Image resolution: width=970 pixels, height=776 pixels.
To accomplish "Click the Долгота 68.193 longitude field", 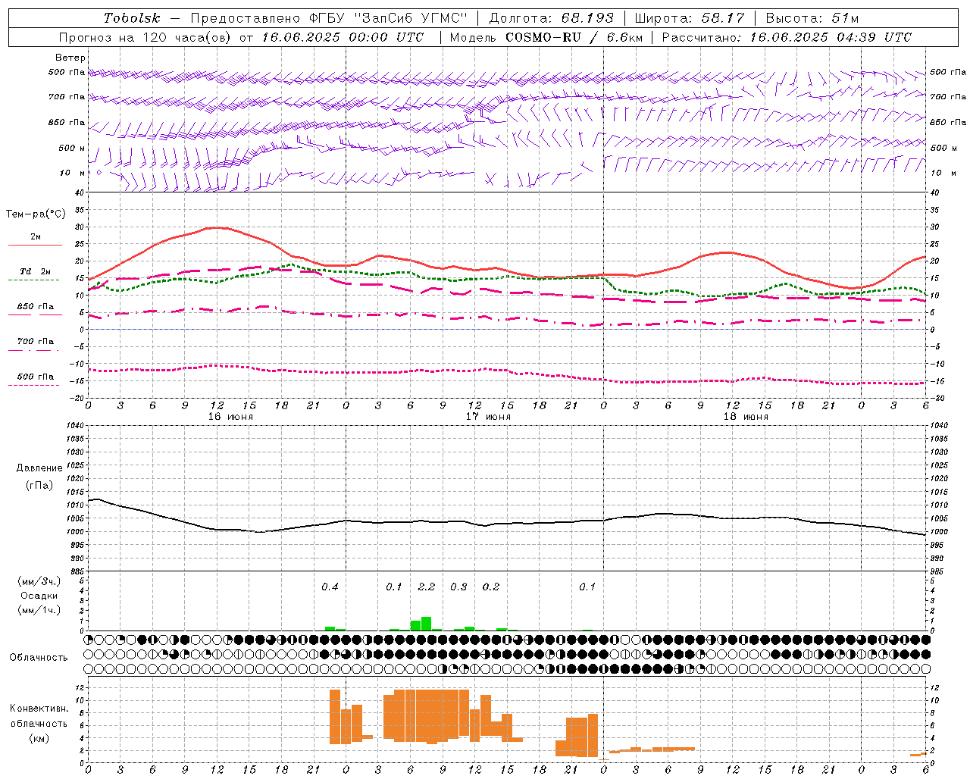I will pyautogui.click(x=551, y=18).
